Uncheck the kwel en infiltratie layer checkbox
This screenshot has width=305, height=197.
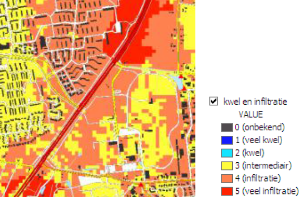(214, 101)
